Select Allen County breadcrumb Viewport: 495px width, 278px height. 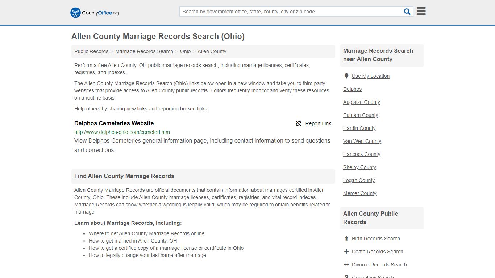coord(212,51)
